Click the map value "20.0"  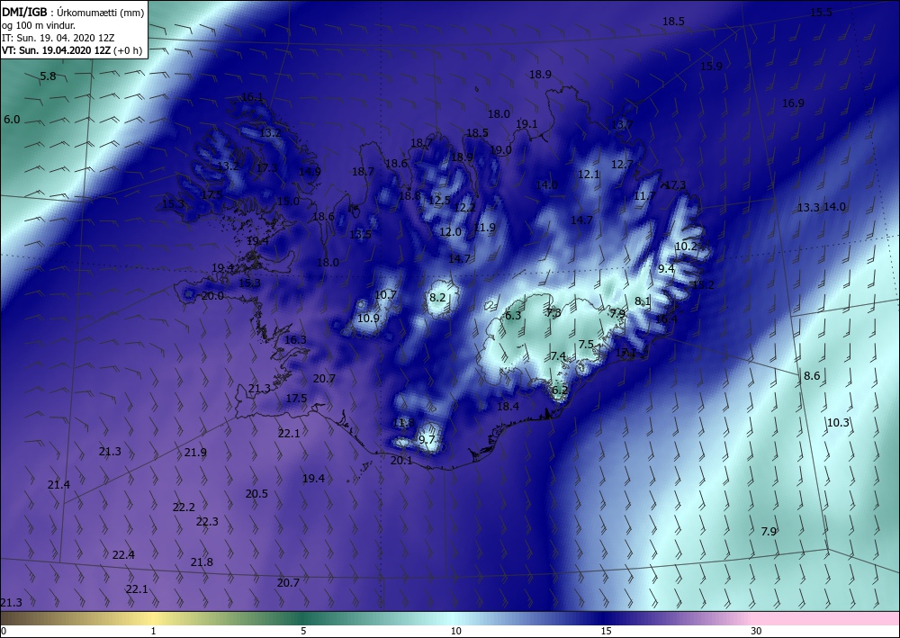(x=212, y=295)
